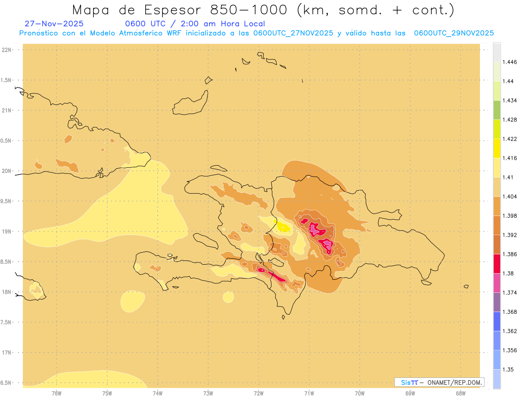Screen dimensions: 517x399
Task: Click the green legend swatch between 1.428 and 1.434
Action: click(497, 110)
